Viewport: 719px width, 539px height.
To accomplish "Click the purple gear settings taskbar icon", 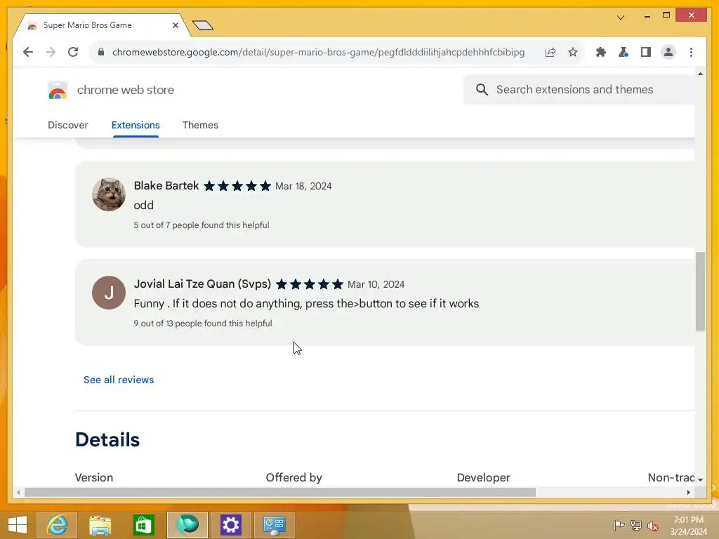I will (230, 525).
